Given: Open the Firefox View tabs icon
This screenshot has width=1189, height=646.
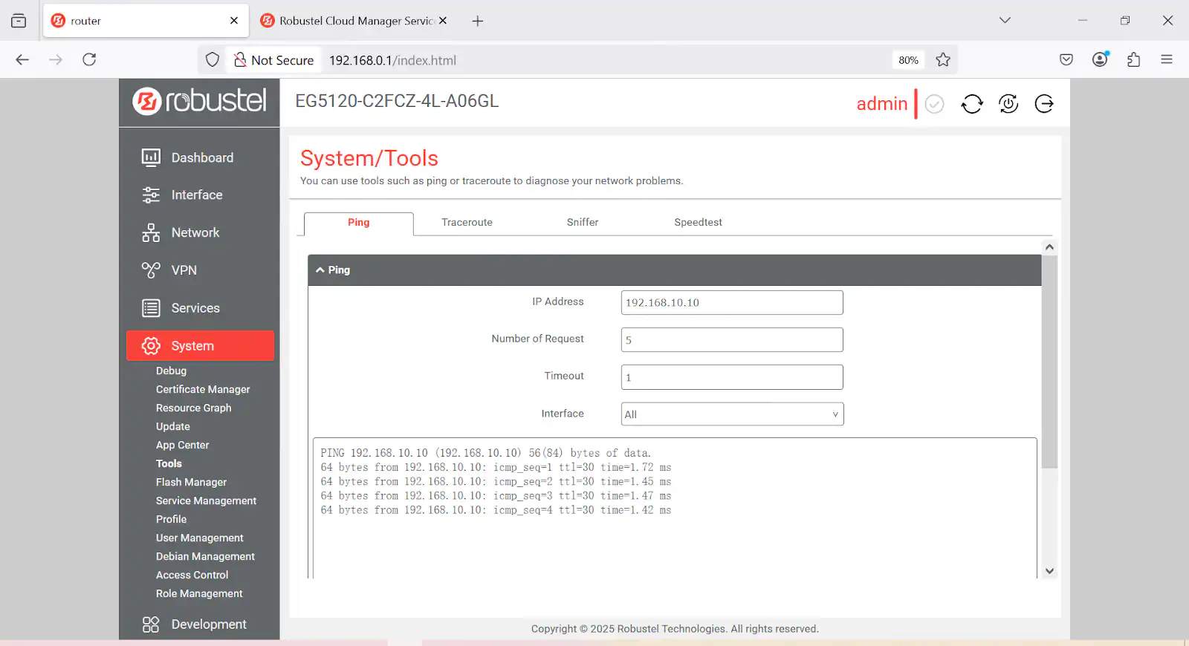Looking at the screenshot, I should point(19,21).
